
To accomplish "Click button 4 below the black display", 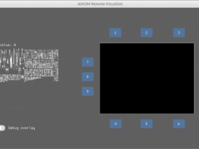I will 115,124.
